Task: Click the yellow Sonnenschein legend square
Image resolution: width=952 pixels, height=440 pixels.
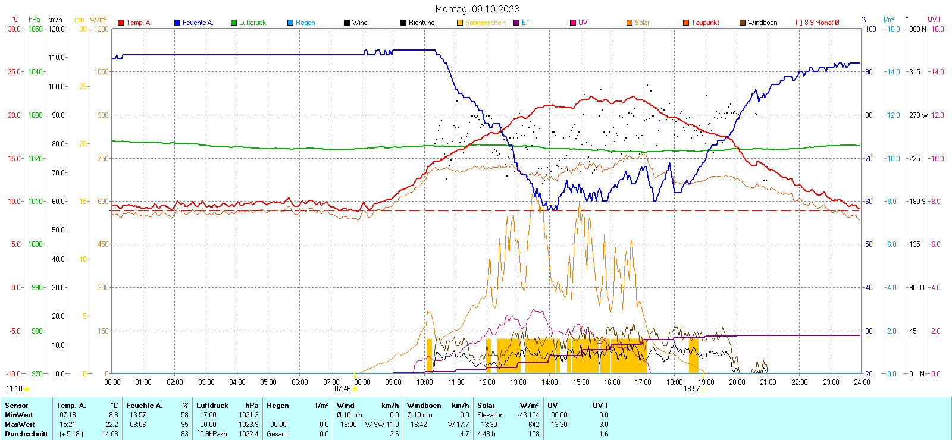Action: point(460,23)
